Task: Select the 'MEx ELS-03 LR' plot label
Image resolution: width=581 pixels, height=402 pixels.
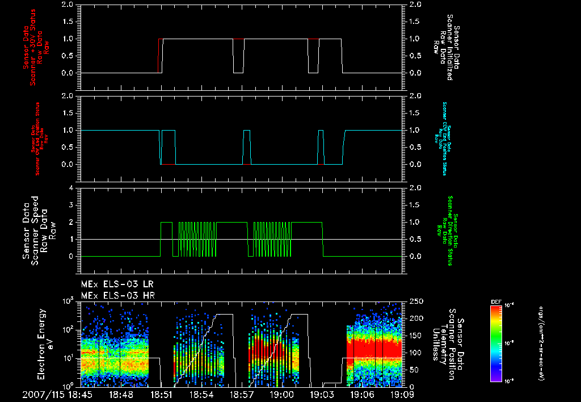Action: 117,284
